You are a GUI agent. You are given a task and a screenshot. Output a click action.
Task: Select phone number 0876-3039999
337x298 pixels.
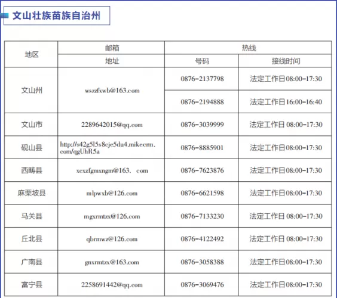click(x=202, y=125)
